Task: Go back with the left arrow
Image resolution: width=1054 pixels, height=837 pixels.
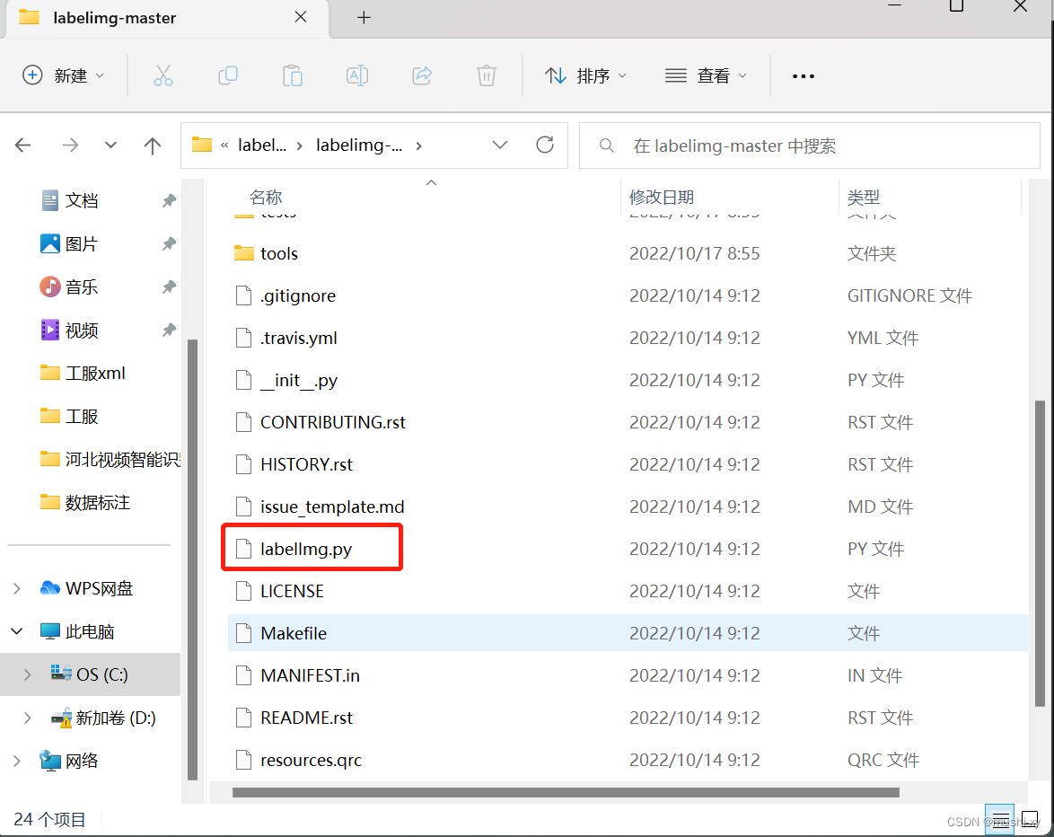Action: point(23,145)
